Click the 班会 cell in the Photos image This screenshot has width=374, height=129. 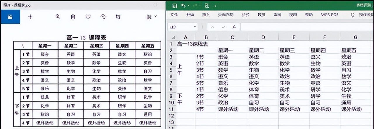click(45, 54)
